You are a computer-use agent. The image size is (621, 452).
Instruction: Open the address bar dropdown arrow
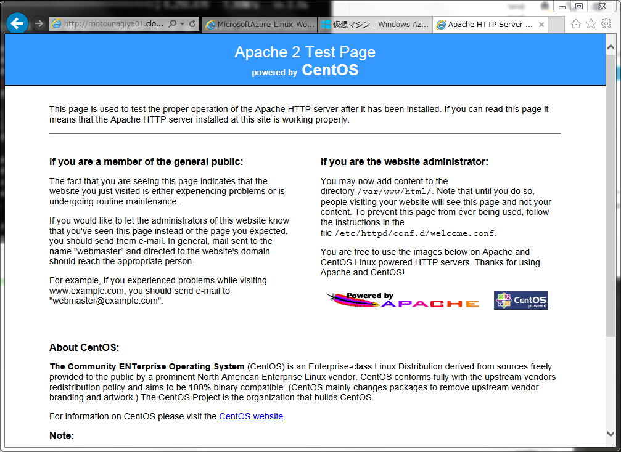point(182,24)
